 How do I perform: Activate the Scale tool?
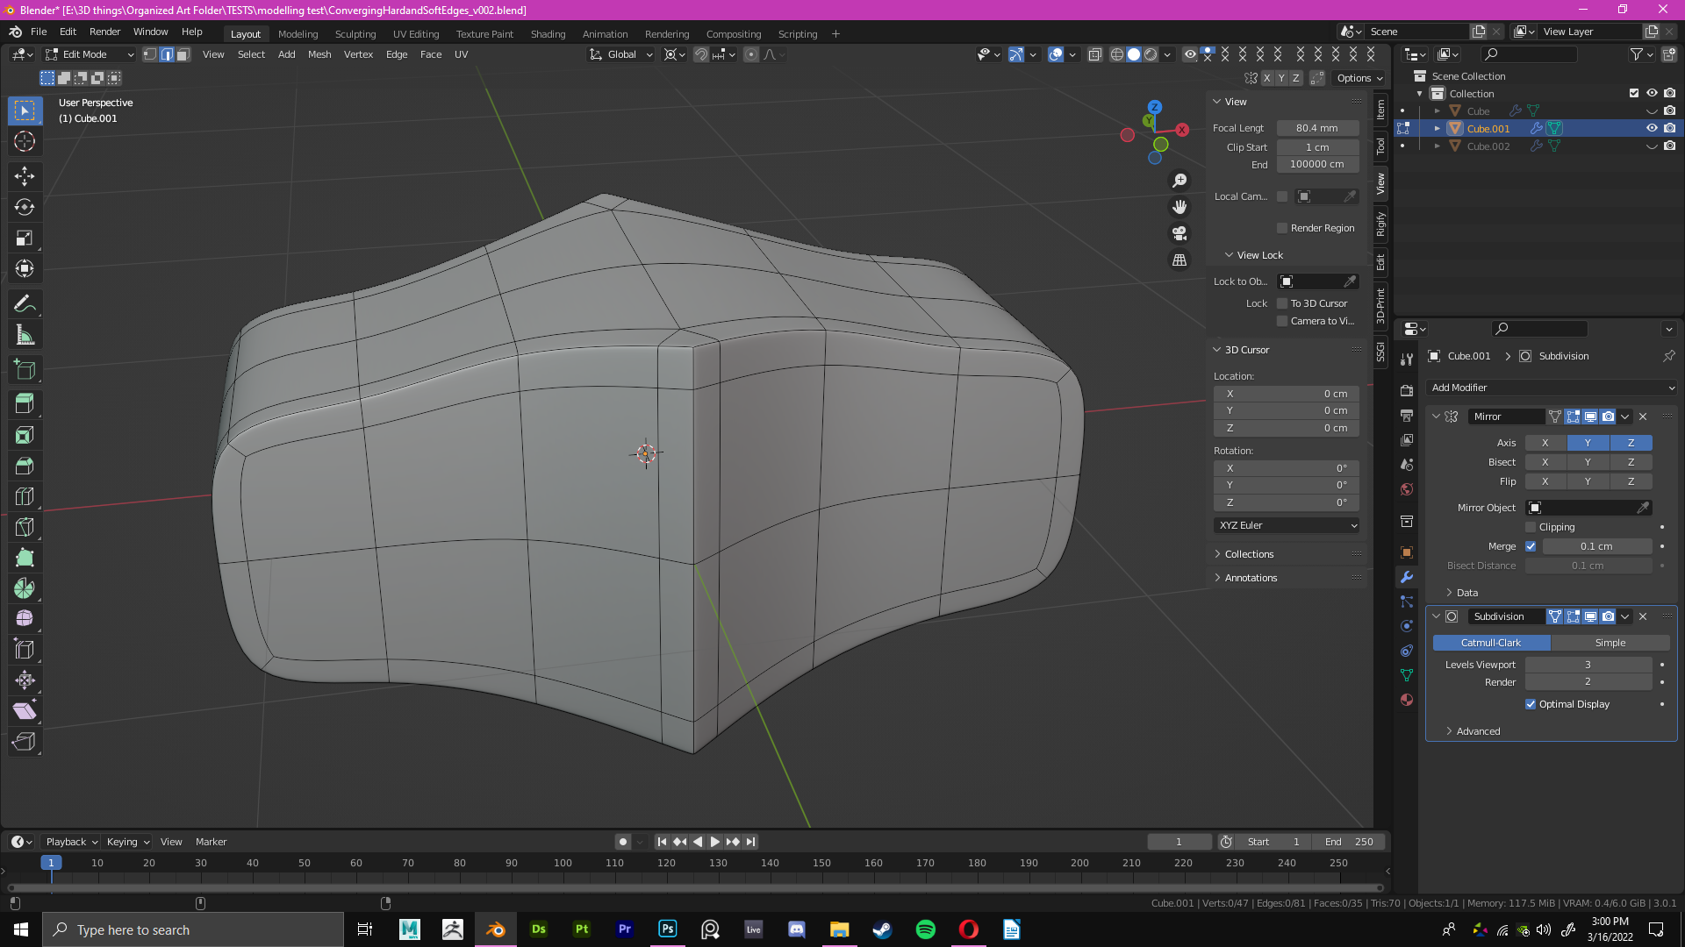[25, 238]
